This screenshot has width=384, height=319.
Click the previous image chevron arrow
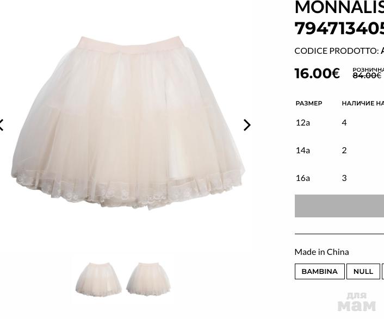[2, 125]
